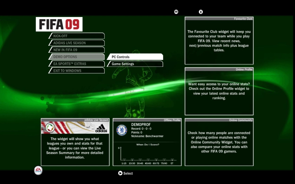Screen dimensions: 295x184
Task: Click the X icon at top
Action: click(201, 12)
